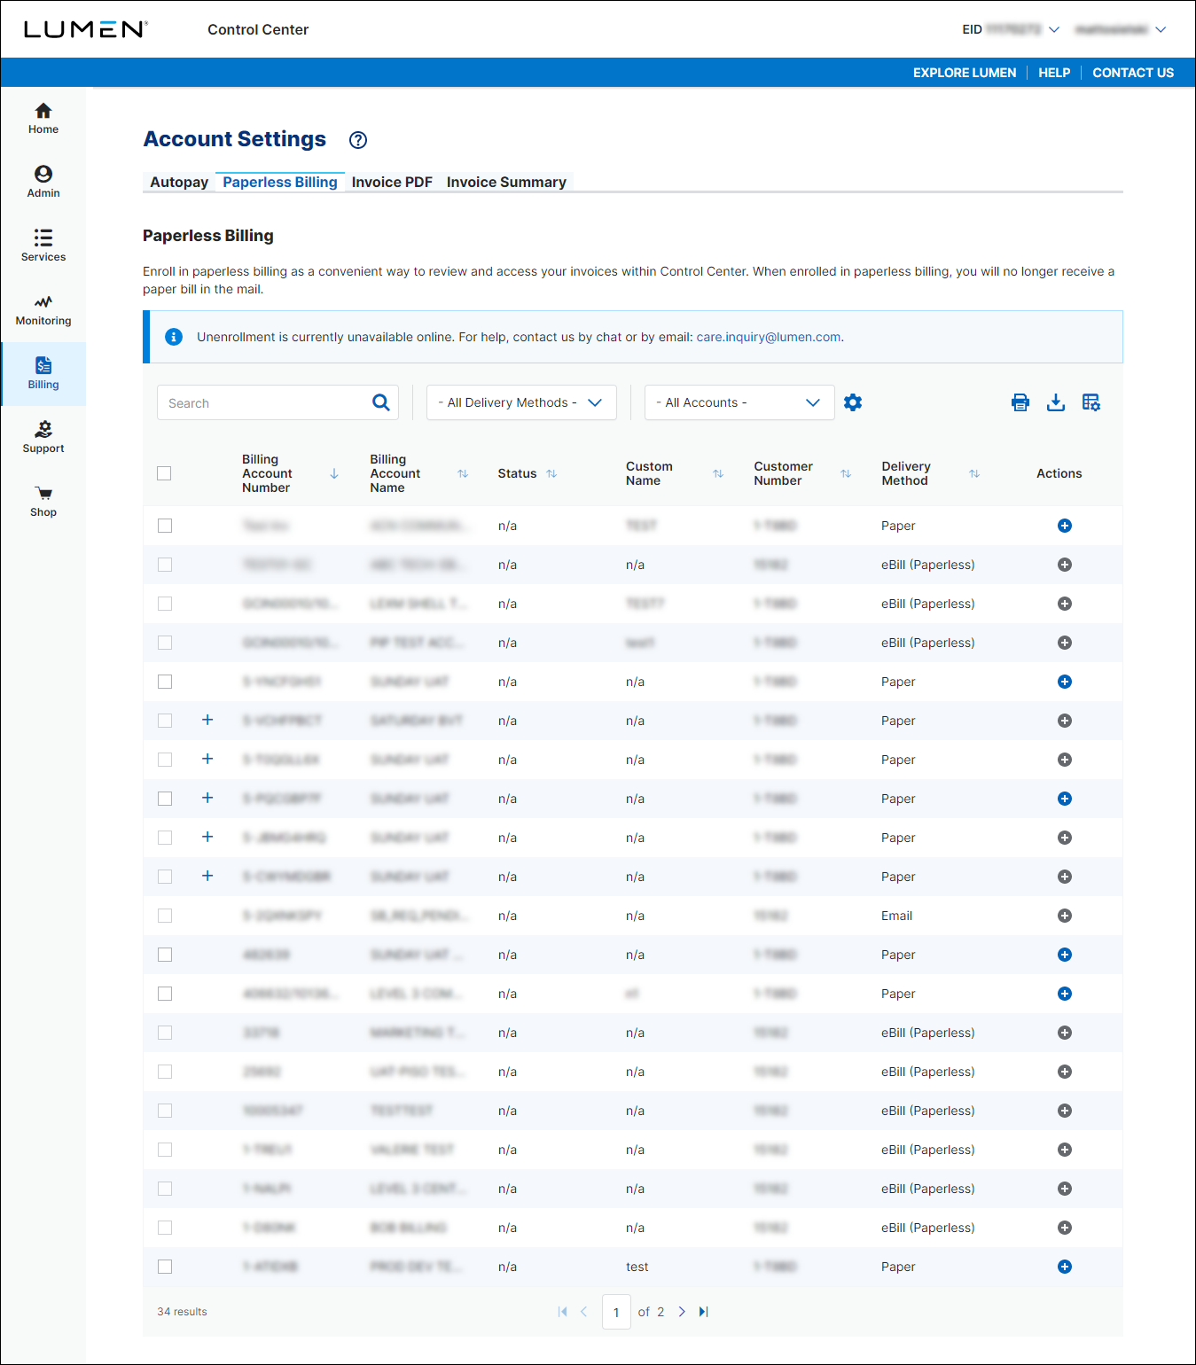Viewport: 1196px width, 1365px height.
Task: Open the Invoice Summary tab
Action: pos(506,182)
